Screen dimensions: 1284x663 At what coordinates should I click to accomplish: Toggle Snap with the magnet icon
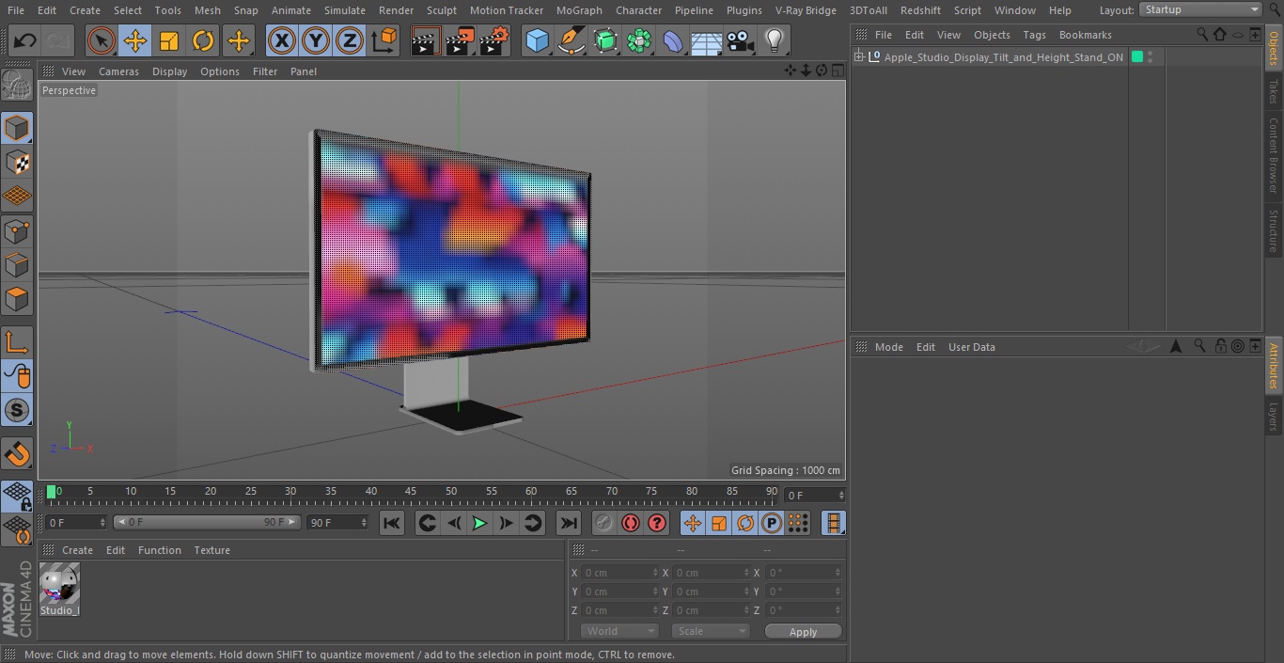tap(17, 454)
